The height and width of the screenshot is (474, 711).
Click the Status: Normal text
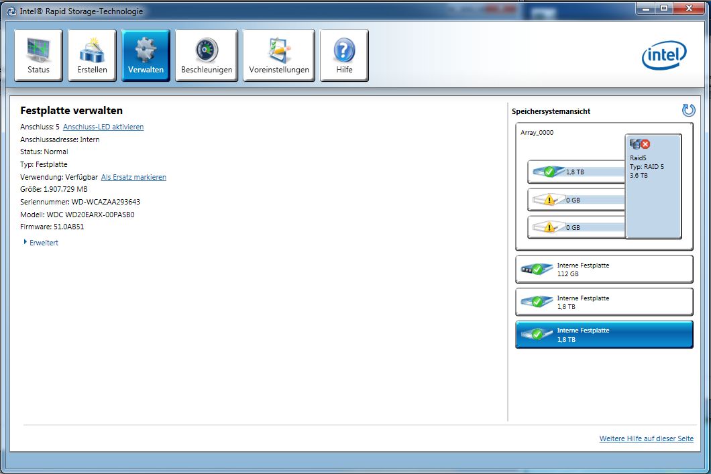tap(44, 152)
